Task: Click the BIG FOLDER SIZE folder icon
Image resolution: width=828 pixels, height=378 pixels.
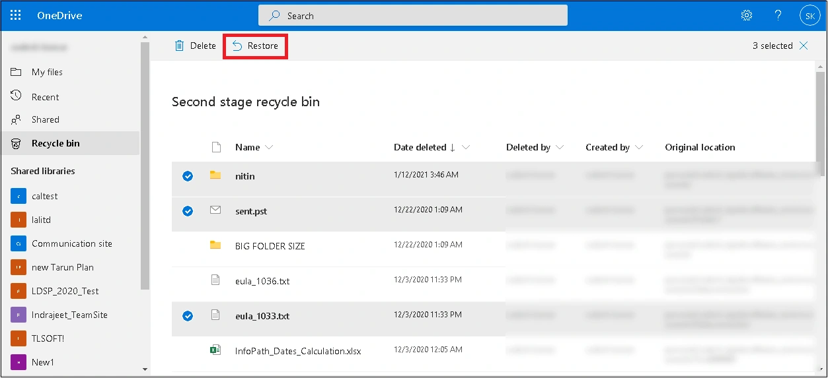Action: pyautogui.click(x=215, y=245)
